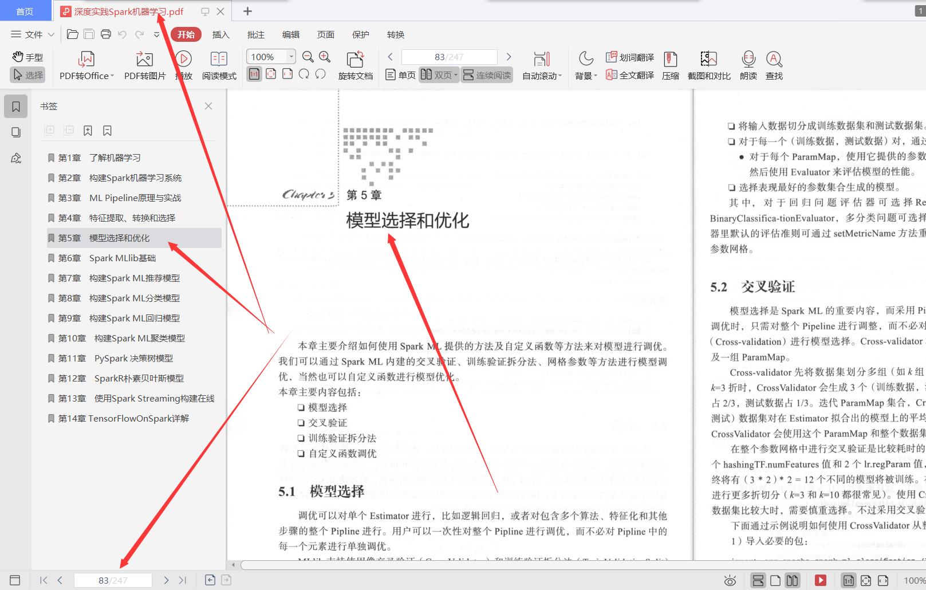Open 背景 background dropdown
The image size is (926, 590).
point(586,65)
